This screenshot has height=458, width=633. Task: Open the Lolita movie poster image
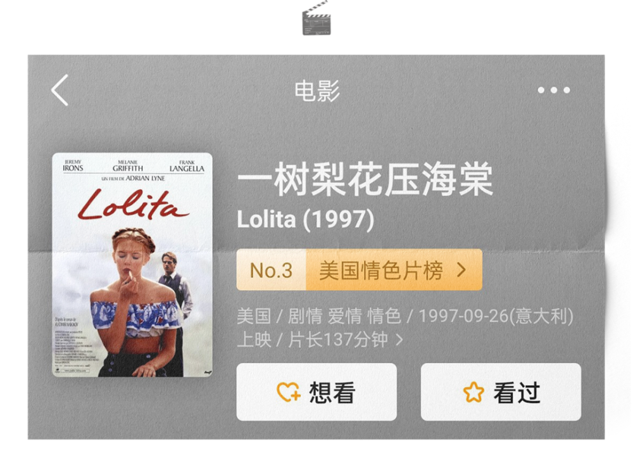(x=132, y=265)
